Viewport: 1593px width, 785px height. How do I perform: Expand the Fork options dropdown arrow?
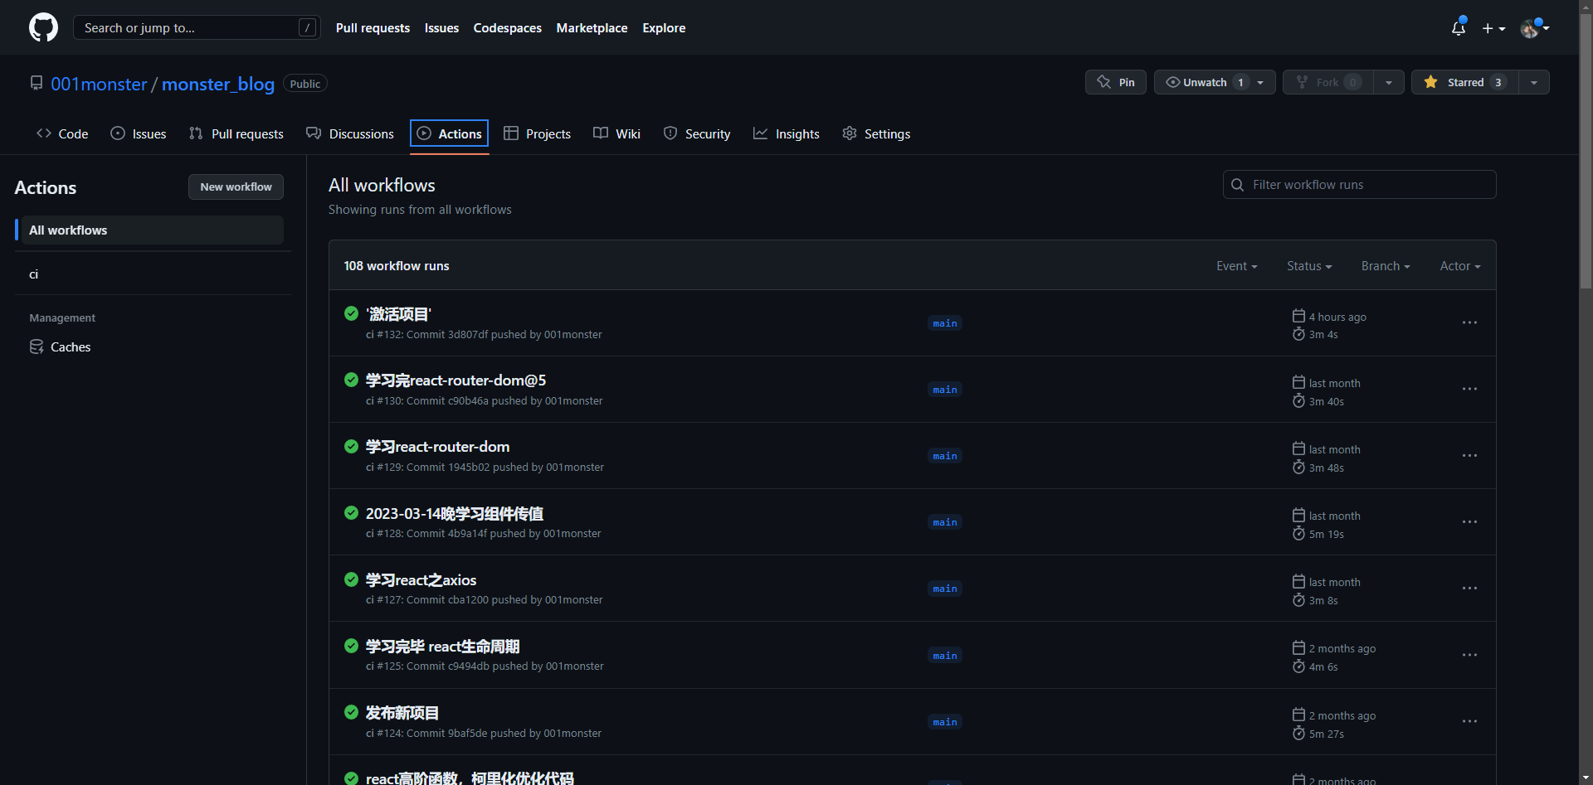point(1389,82)
